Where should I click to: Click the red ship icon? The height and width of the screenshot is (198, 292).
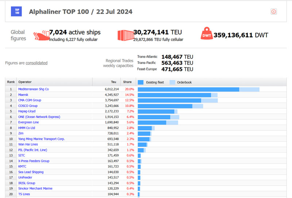pyautogui.click(x=41, y=35)
